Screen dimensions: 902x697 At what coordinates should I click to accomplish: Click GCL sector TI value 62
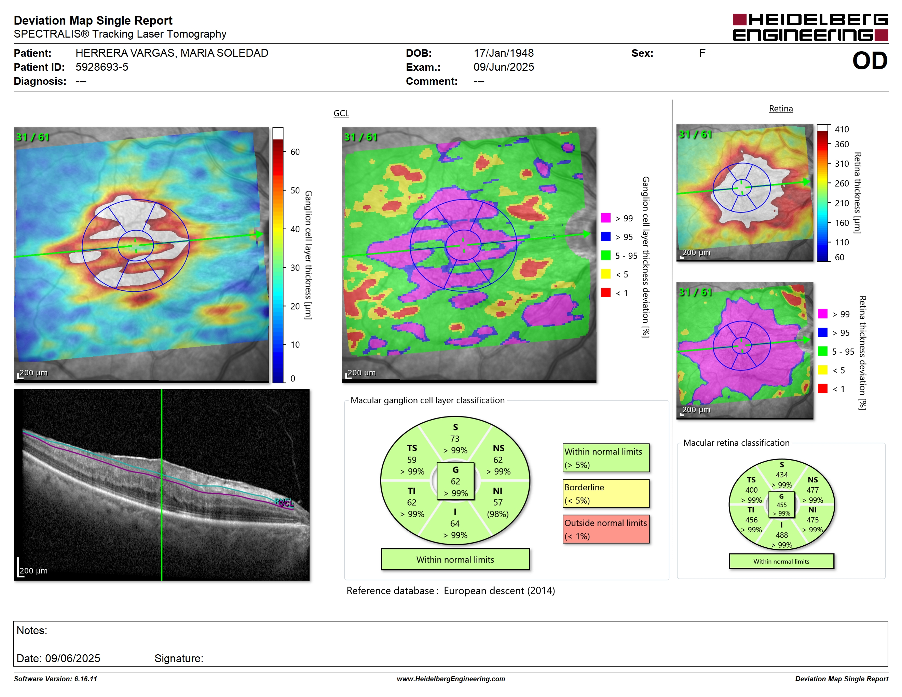coord(412,503)
